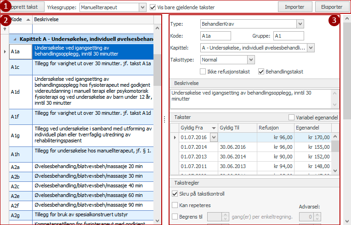
Task: Click the Gyldig Fra column sort arrow
Action: tap(214, 128)
